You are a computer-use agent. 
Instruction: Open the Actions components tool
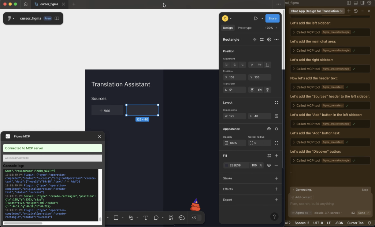pyautogui.click(x=171, y=217)
